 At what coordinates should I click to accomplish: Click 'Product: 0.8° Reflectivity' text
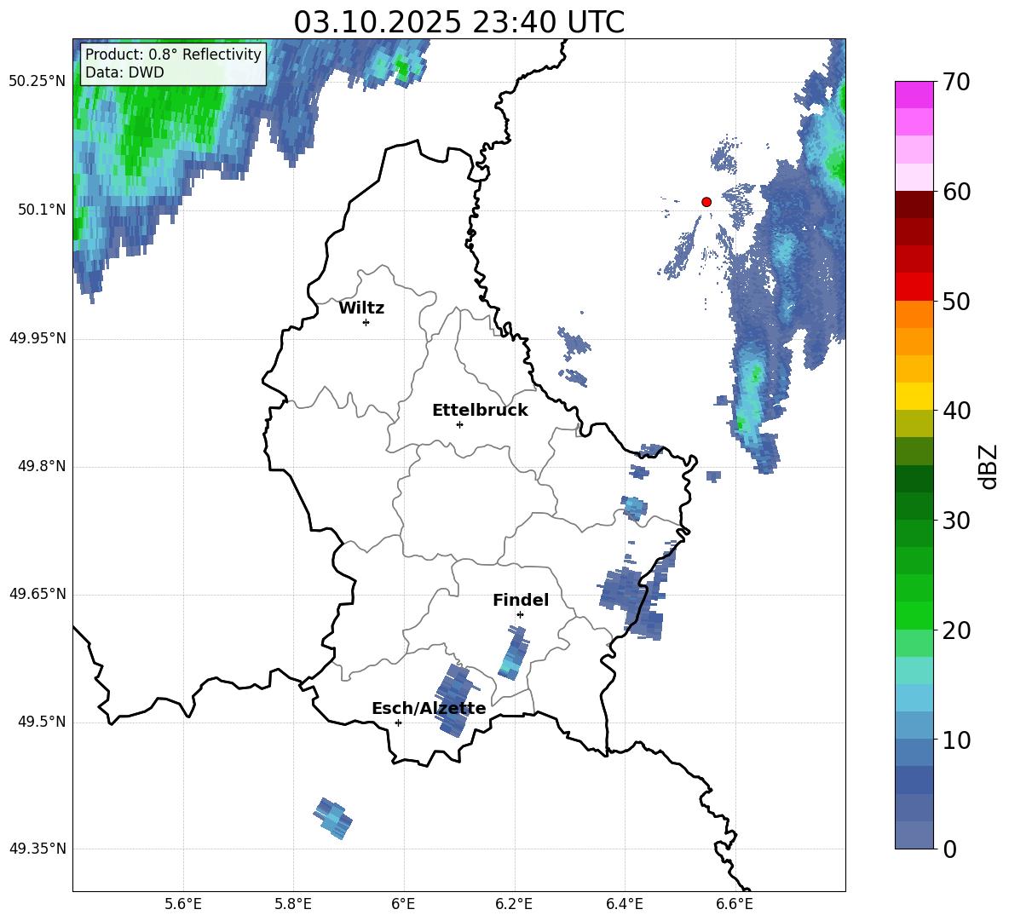pos(173,54)
